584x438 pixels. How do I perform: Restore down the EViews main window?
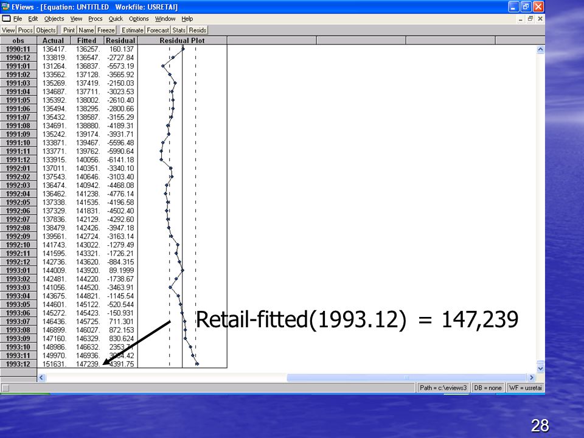coord(526,7)
